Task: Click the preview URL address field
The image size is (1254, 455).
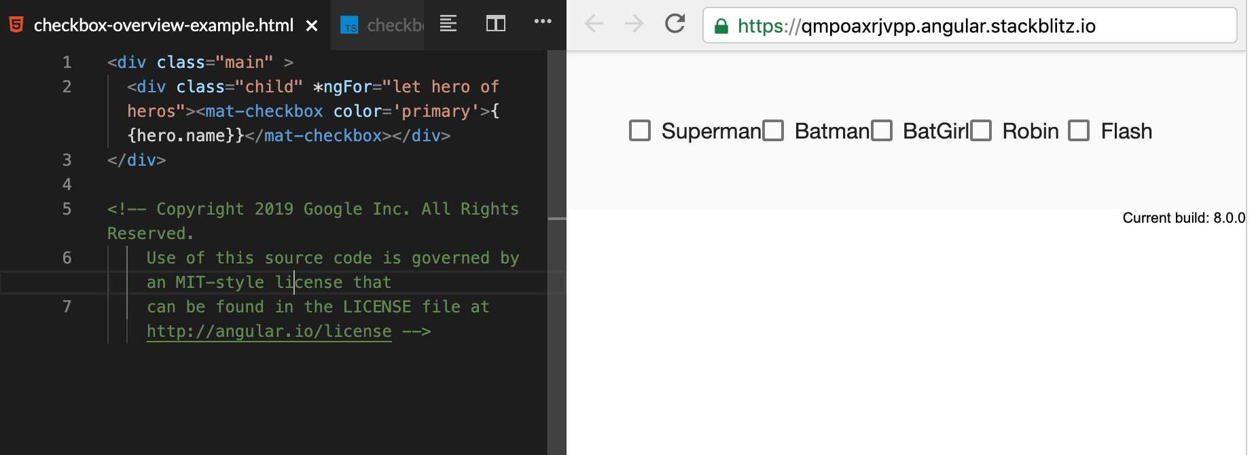Action: coord(969,25)
